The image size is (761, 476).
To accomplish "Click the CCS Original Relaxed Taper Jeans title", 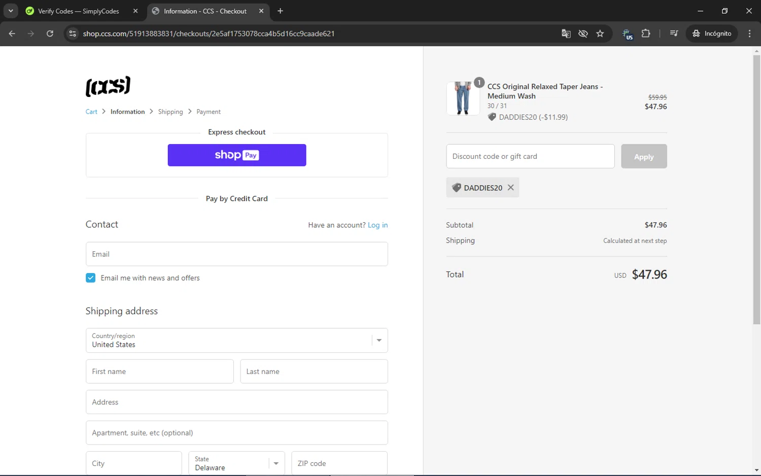I will pyautogui.click(x=545, y=91).
